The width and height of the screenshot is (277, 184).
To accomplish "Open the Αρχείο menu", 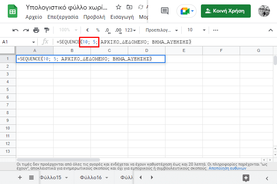I will click(34, 17).
